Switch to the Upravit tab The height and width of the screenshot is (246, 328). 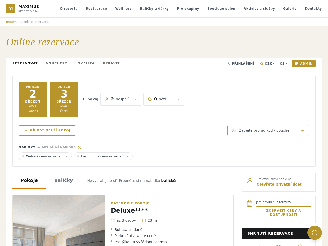pos(111,63)
